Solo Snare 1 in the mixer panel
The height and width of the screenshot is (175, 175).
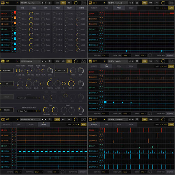pyautogui.click(x=15, y=17)
